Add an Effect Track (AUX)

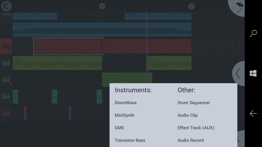pos(196,128)
